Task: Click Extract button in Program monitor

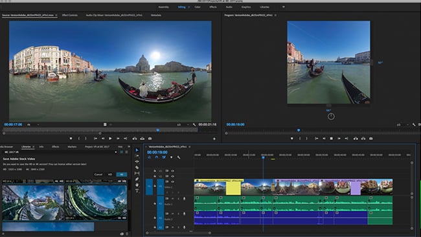Action: pos(363,139)
